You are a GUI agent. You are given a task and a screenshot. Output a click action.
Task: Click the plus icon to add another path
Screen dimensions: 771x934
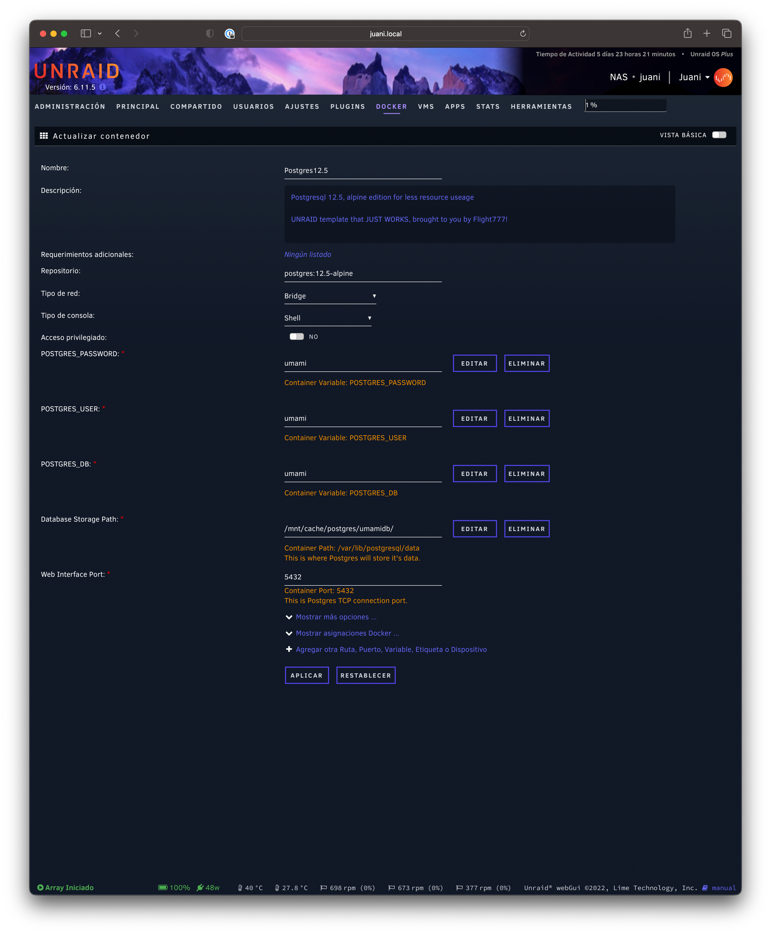pos(289,649)
